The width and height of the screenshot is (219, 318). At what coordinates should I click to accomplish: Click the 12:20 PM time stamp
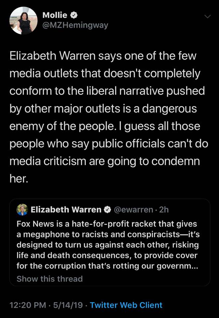click(x=28, y=305)
